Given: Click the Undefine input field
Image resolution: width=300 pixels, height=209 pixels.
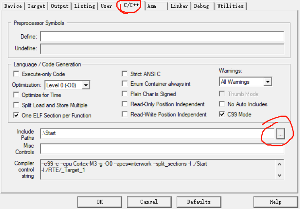Looking at the screenshot, I should point(162,49).
